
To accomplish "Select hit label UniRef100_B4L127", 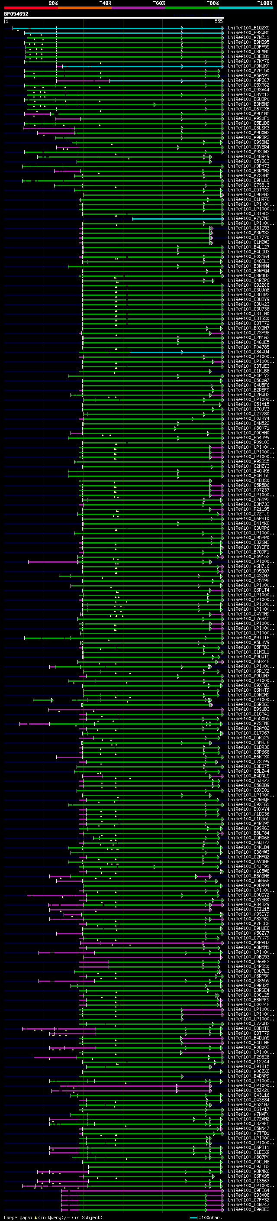I will [x=248, y=247].
